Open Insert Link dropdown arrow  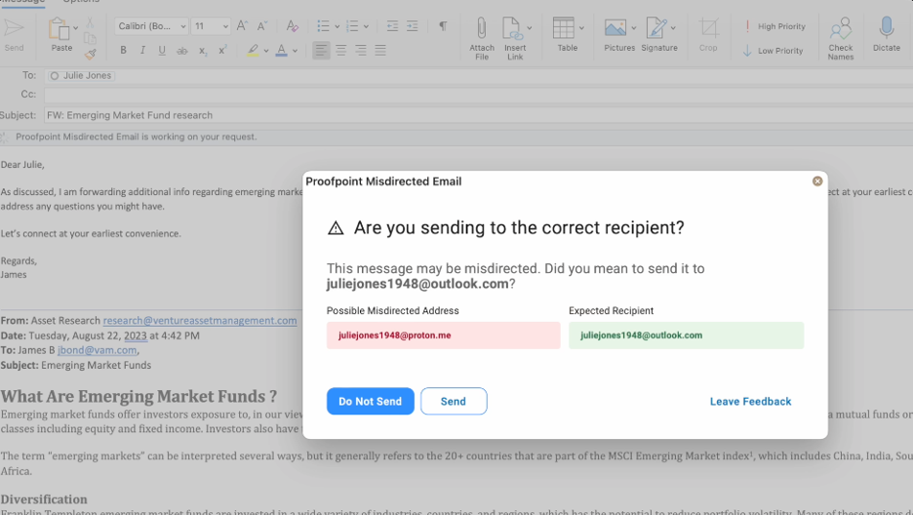(530, 28)
